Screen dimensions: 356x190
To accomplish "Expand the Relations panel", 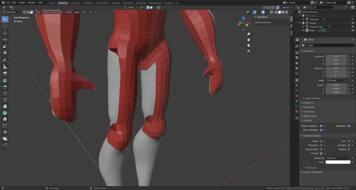I will click(308, 103).
